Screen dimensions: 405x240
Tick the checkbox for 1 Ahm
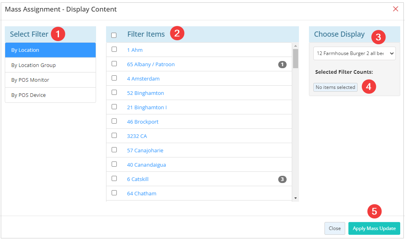pos(114,49)
